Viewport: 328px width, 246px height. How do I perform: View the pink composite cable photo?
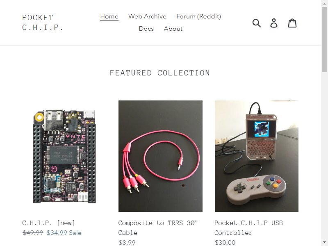(x=160, y=156)
